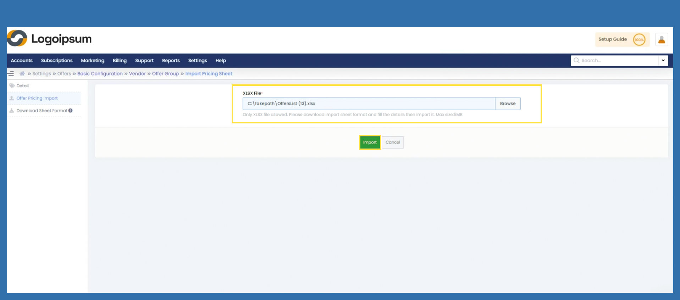Click the tag icon next to Detail
680x300 pixels.
coord(12,86)
